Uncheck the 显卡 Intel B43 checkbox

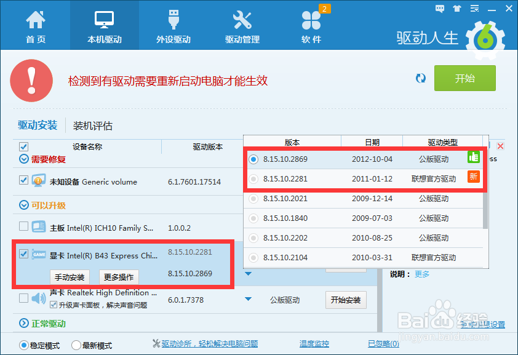[23, 253]
